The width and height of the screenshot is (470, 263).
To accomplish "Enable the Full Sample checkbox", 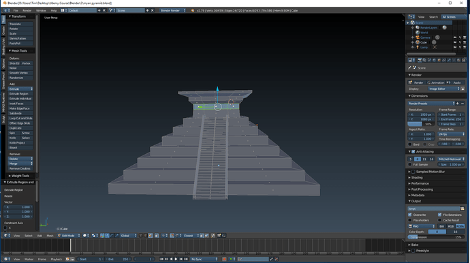I will 410,164.
